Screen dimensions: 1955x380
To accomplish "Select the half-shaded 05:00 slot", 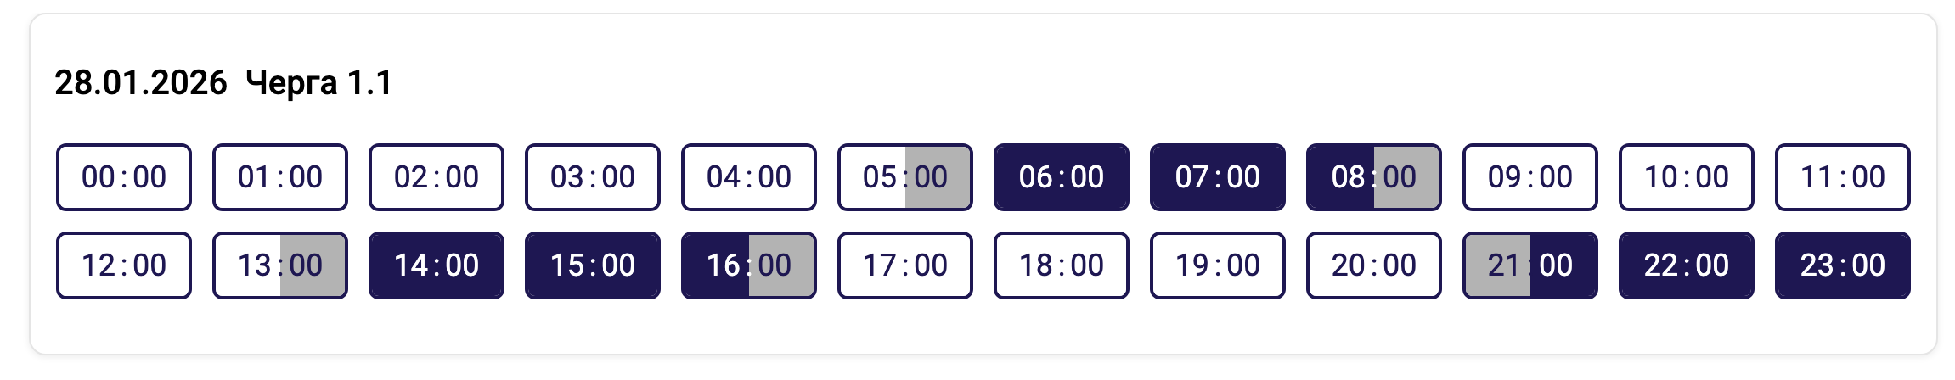I will coord(905,177).
